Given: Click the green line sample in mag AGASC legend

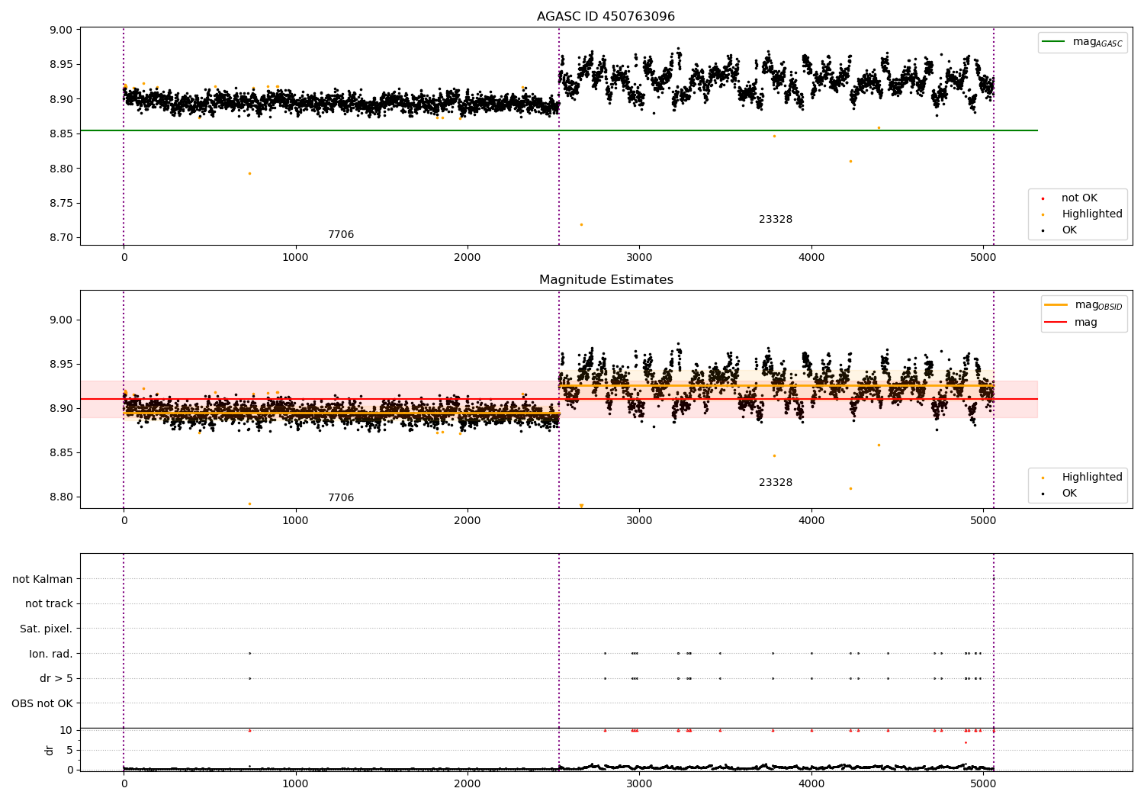Looking at the screenshot, I should pyautogui.click(x=1053, y=42).
